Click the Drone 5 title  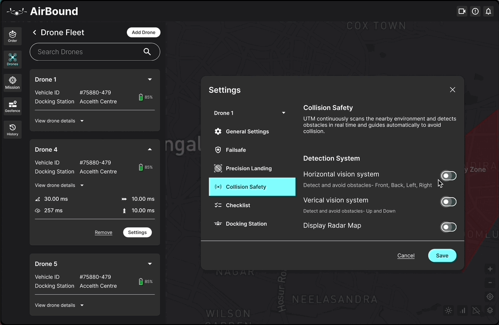(46, 264)
